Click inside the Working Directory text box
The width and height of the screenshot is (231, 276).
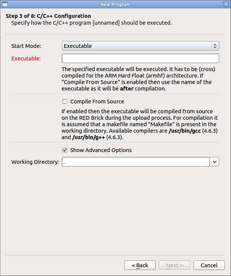[x=135, y=162]
